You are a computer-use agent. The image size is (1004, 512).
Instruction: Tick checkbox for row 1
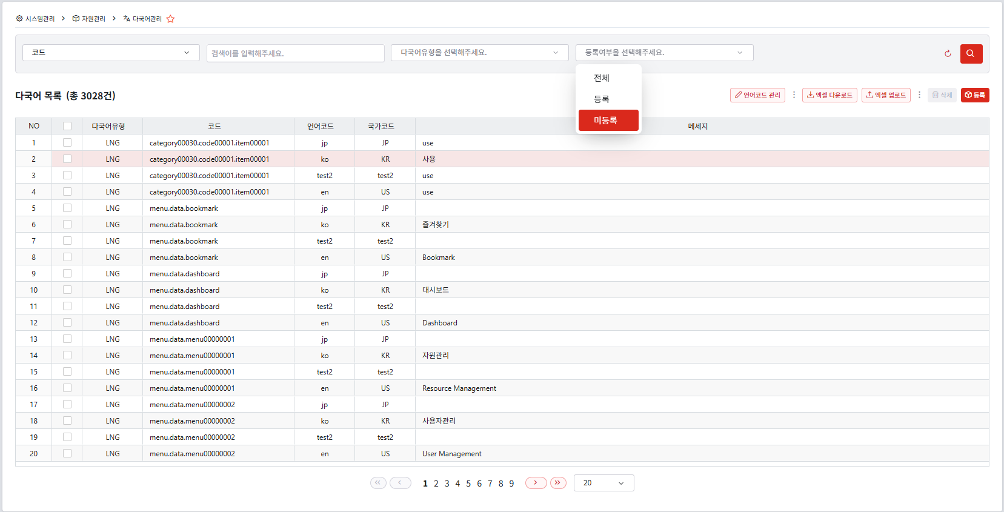pos(67,142)
